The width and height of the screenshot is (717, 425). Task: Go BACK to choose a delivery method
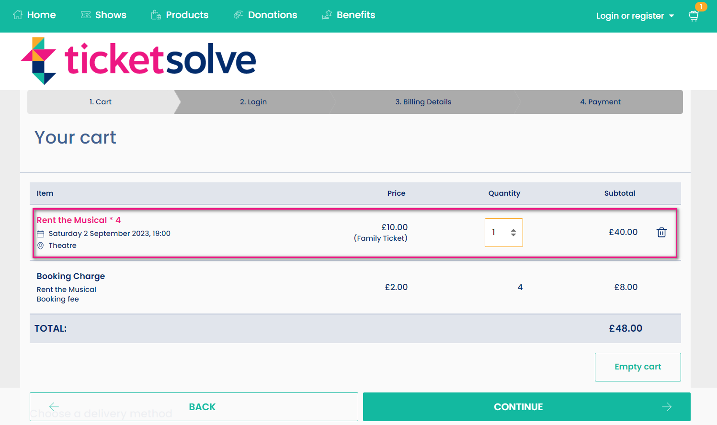tap(194, 406)
